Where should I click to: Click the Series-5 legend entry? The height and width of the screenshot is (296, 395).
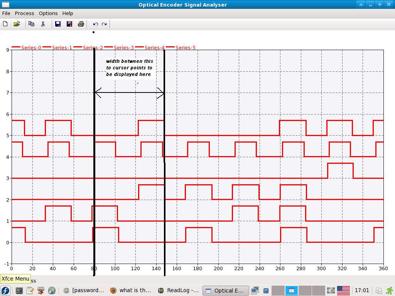click(x=185, y=47)
